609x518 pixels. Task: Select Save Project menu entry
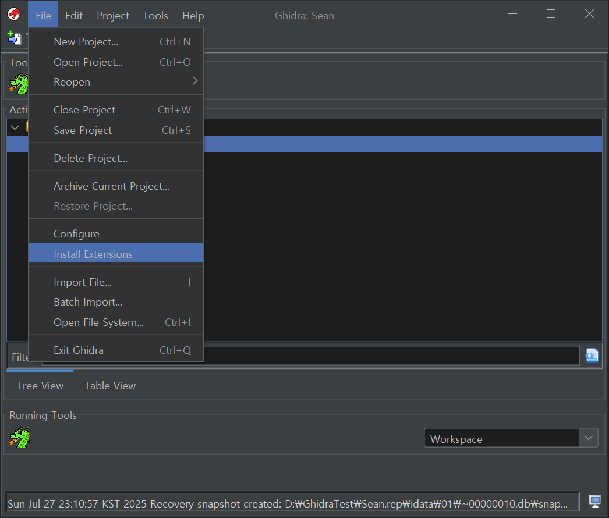116,130
